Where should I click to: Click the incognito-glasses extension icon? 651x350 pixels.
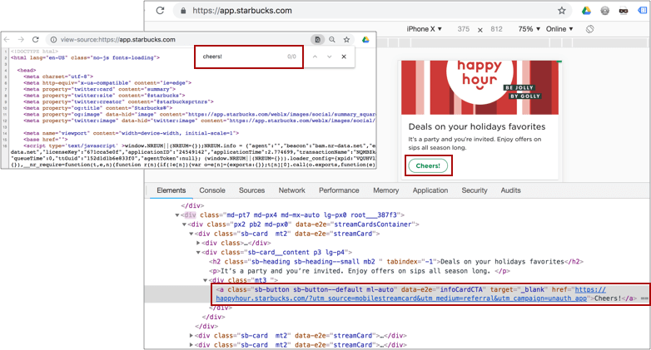(624, 11)
